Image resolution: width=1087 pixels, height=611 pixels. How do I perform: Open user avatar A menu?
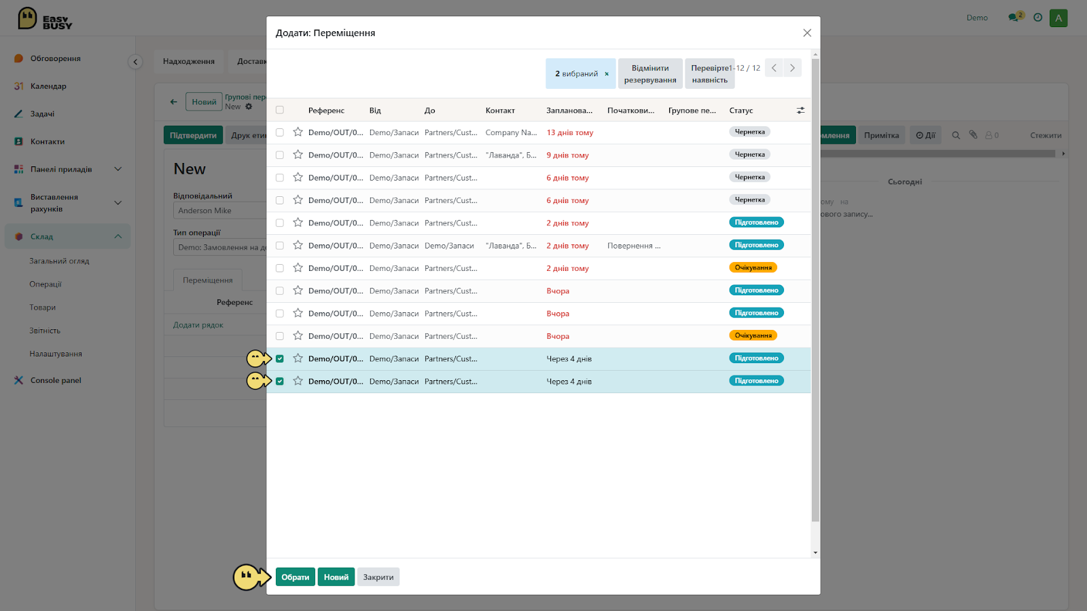(x=1058, y=18)
